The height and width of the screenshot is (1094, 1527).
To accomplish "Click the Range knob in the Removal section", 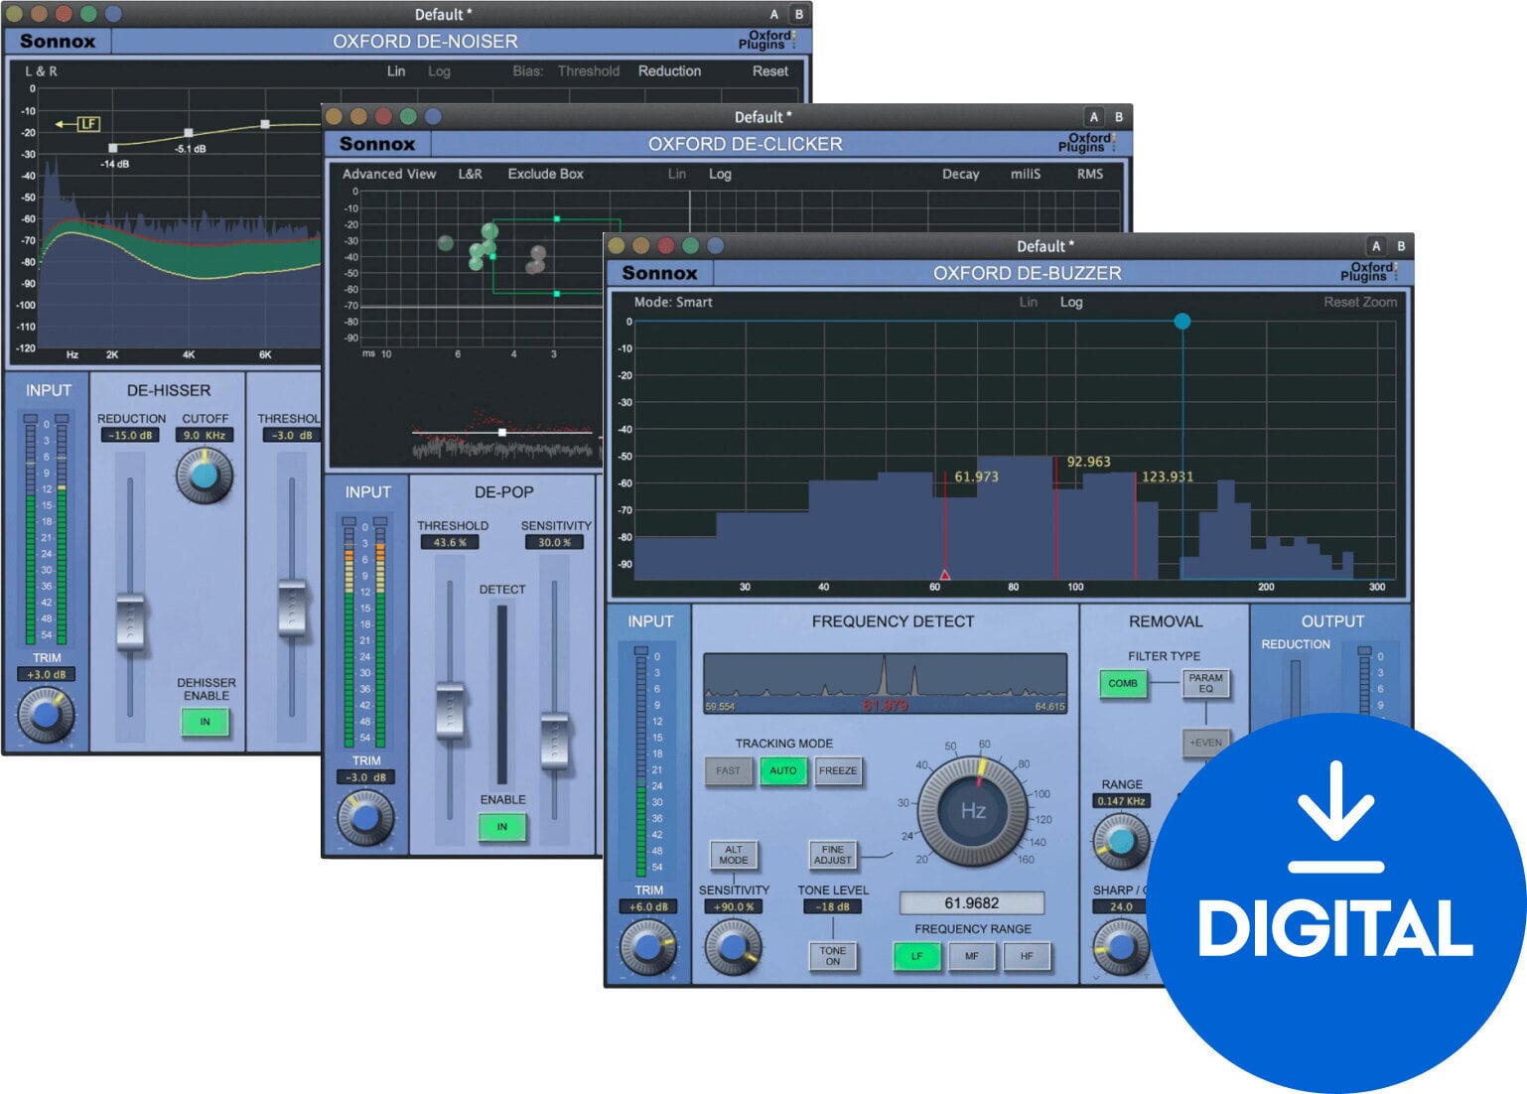I will click(1121, 839).
